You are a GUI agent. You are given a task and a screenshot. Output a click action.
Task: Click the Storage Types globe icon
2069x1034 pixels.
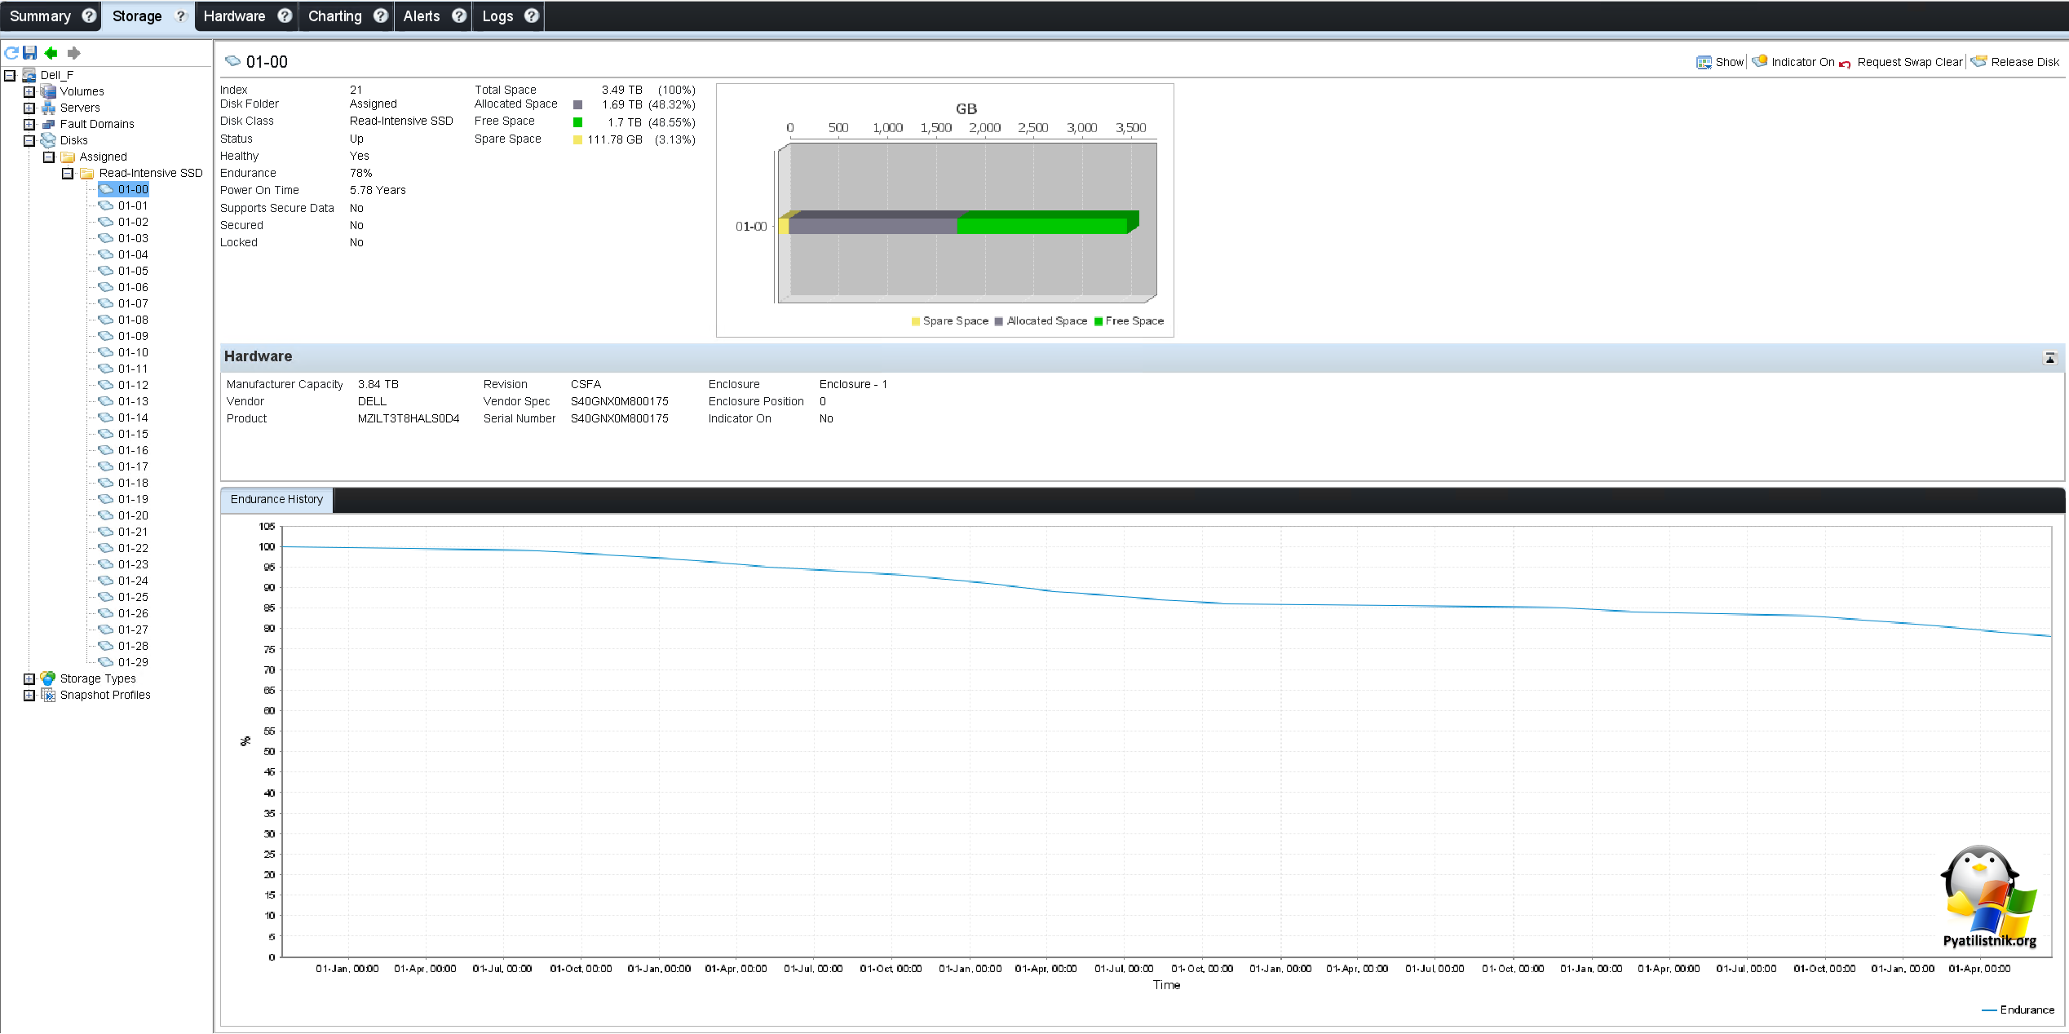[48, 678]
